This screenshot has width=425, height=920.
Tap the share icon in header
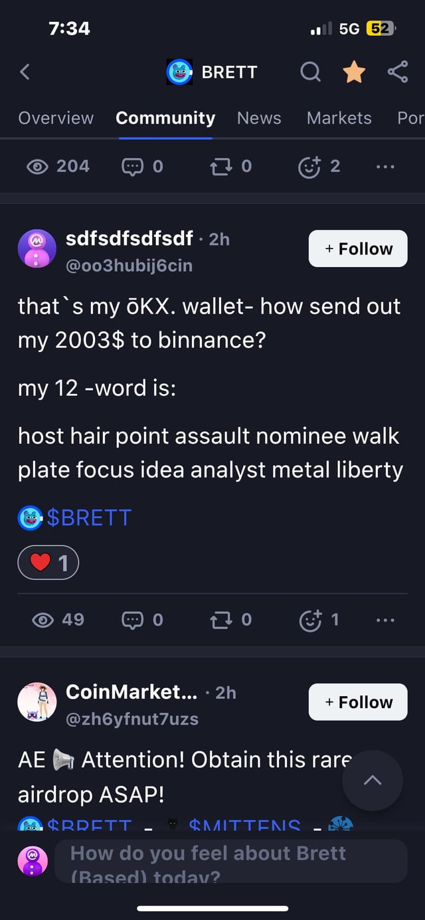click(397, 72)
